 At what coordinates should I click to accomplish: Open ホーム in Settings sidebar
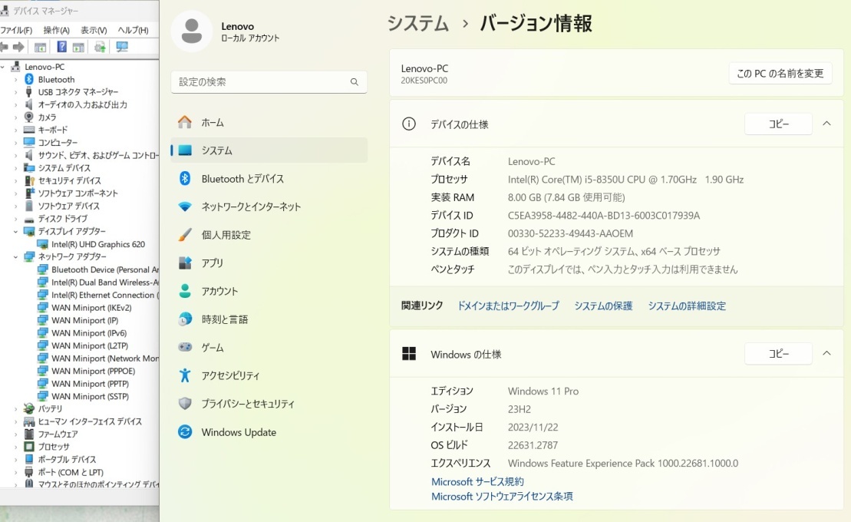(269, 122)
